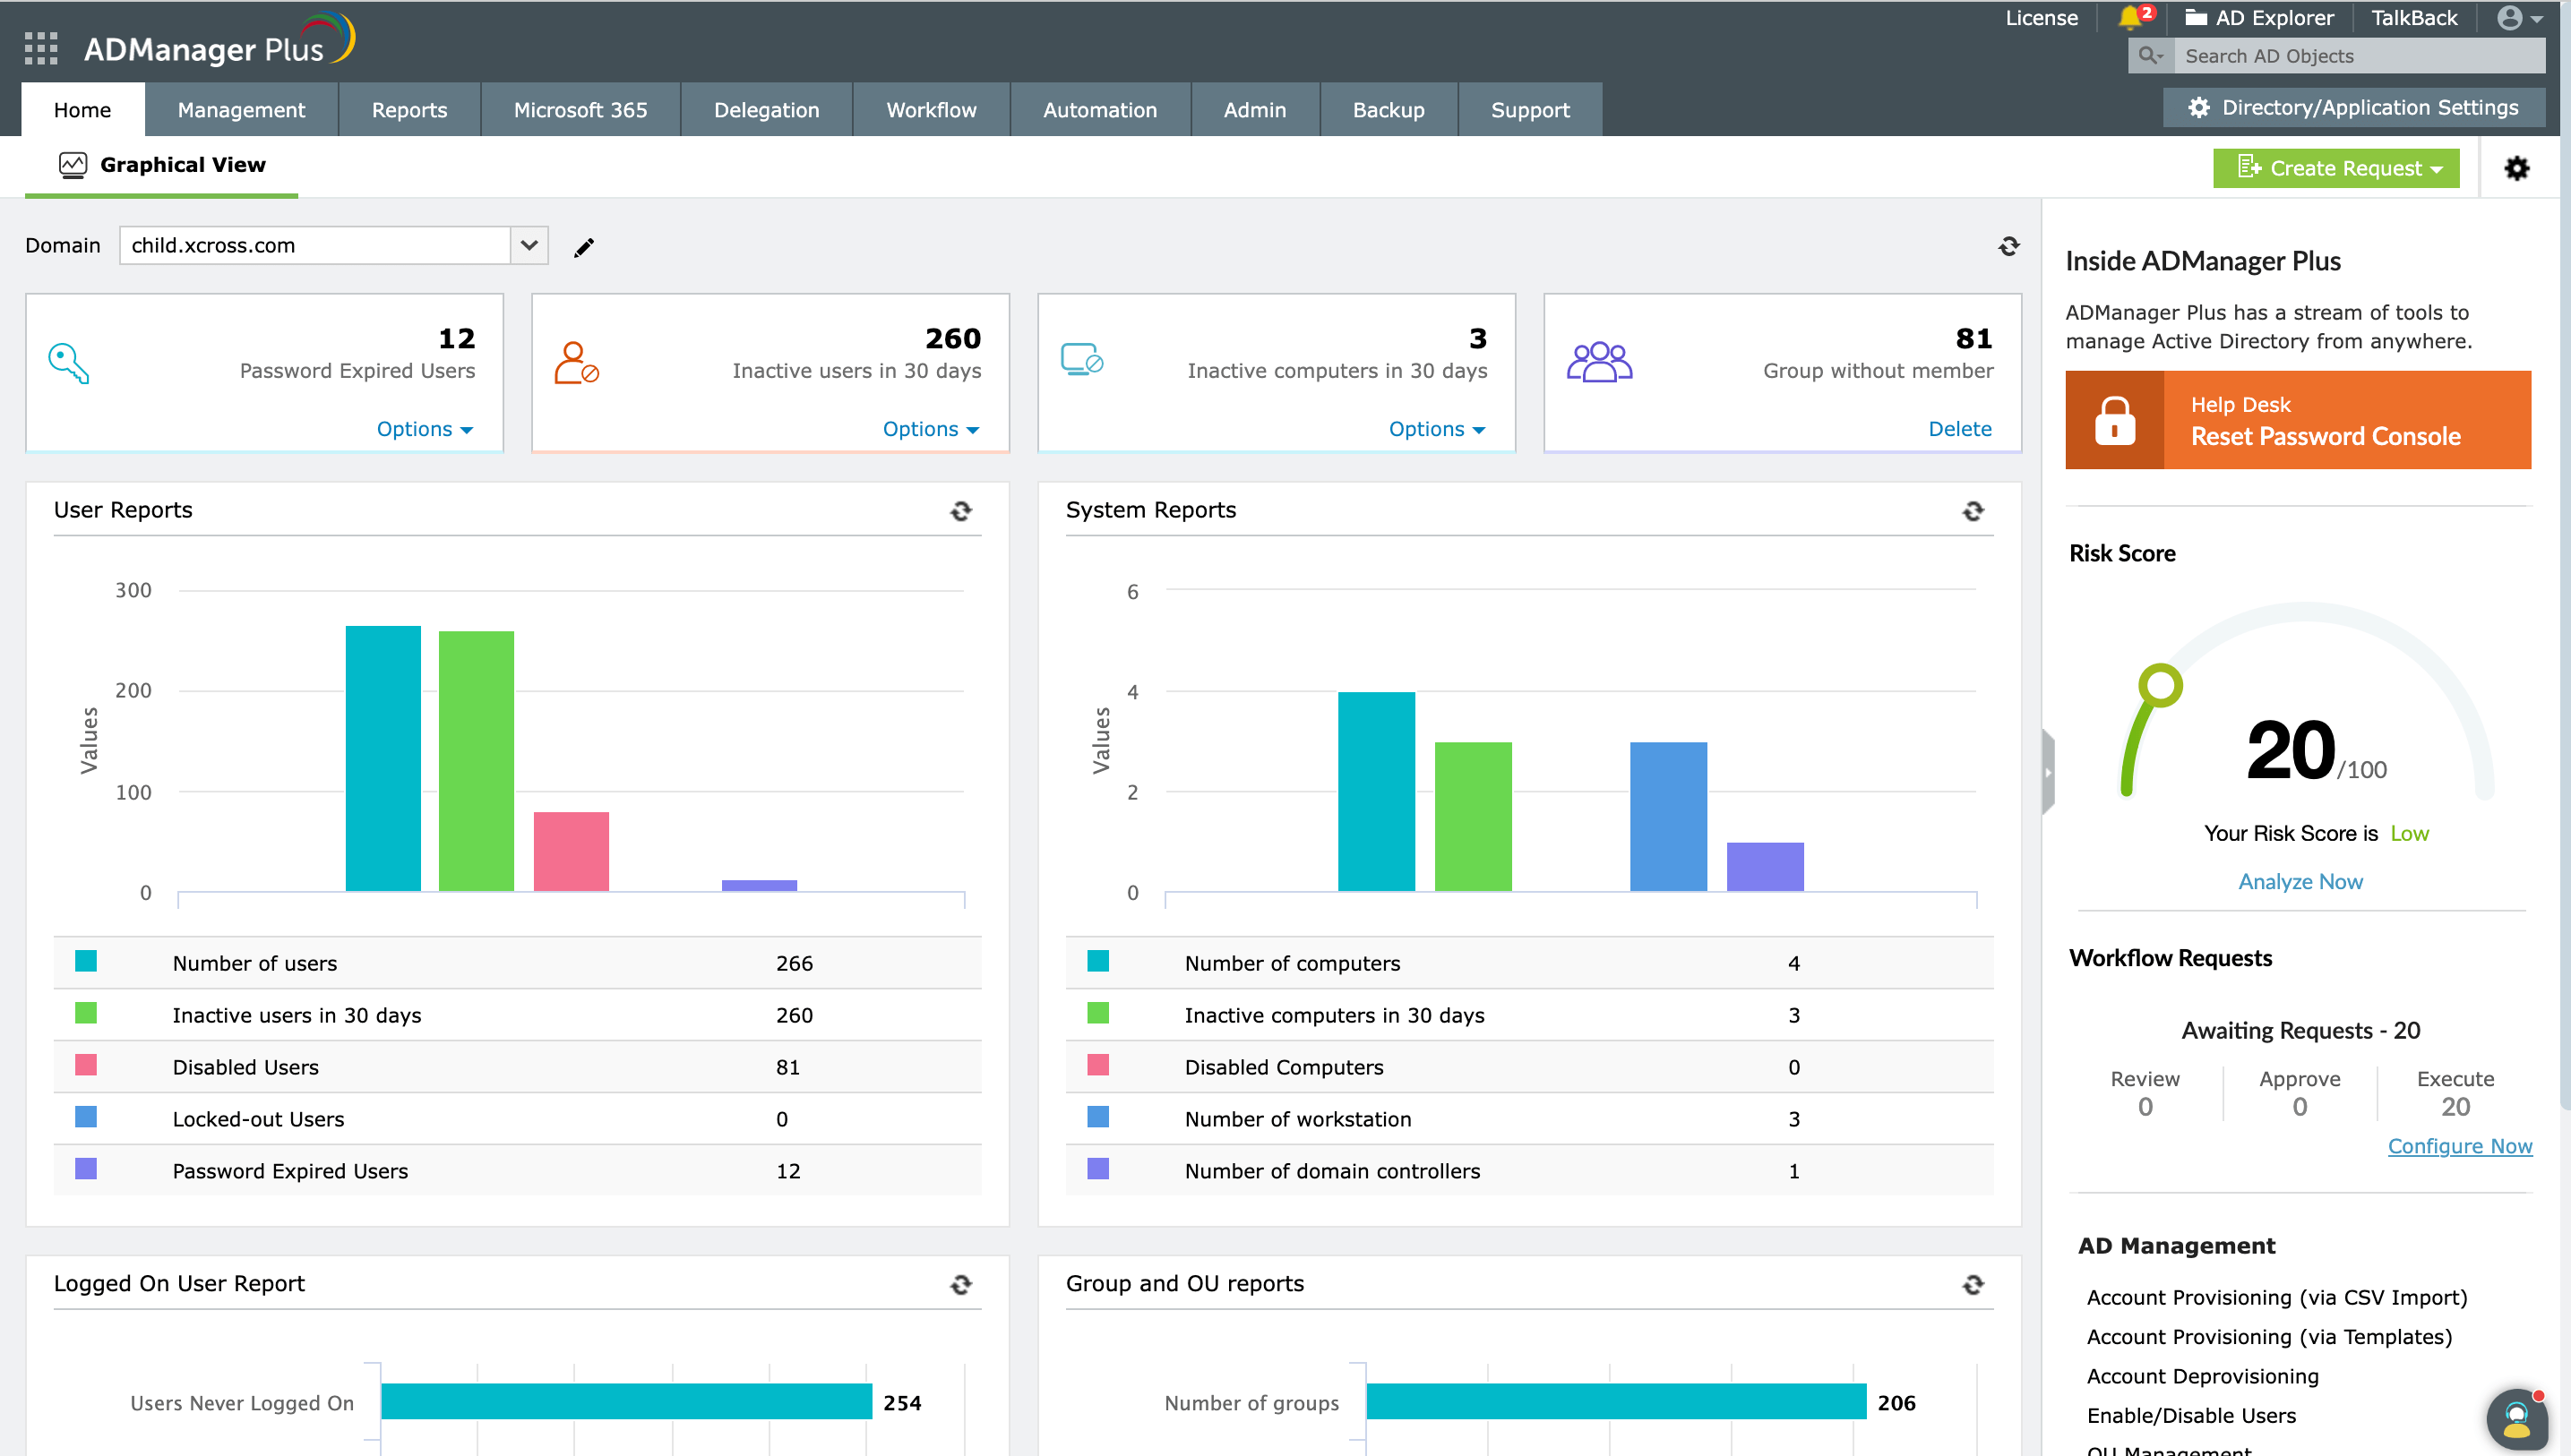Image resolution: width=2571 pixels, height=1456 pixels.
Task: Click the dashboard settings gear icon
Action: 2516,168
